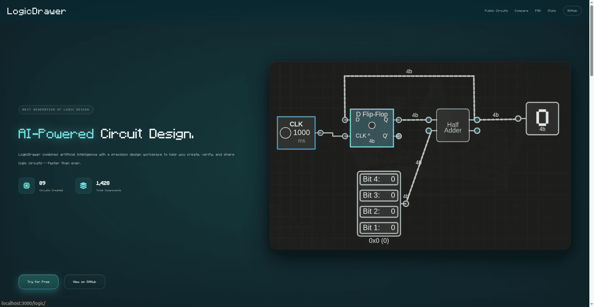Click the 7-segment display node showing 0
Viewport: 594px width, 307px height.
tap(542, 119)
